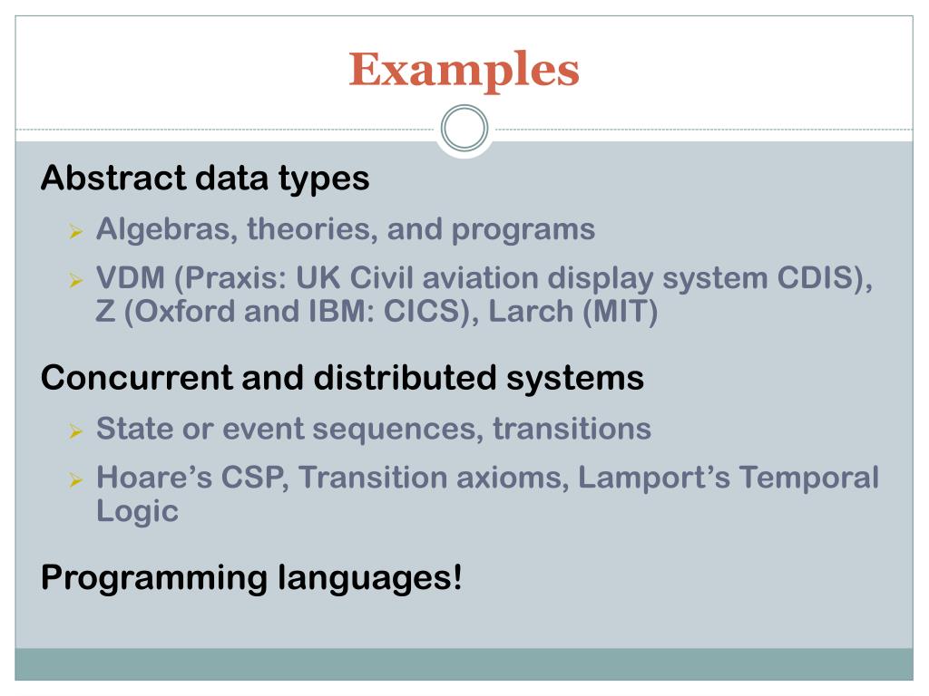Image resolution: width=929 pixels, height=696 pixels.
Task: Click the words Lamport's Temporal
Action: tap(729, 478)
